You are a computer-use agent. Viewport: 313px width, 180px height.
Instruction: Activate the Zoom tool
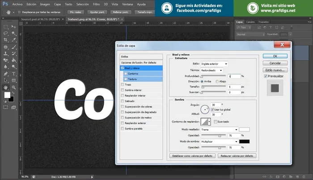(x=14, y=87)
